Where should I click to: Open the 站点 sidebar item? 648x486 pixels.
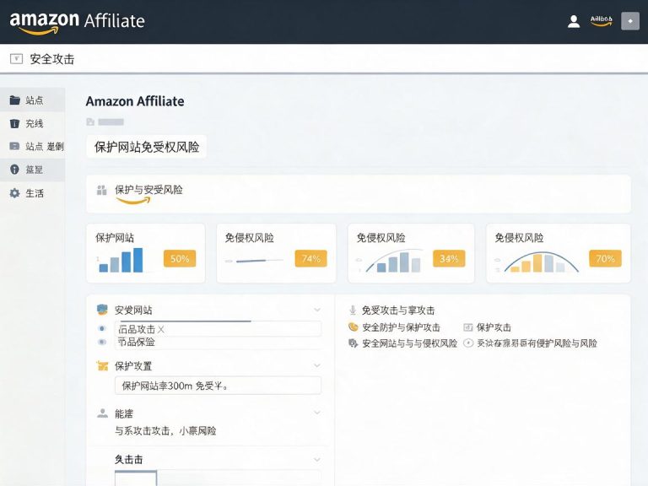click(x=32, y=100)
